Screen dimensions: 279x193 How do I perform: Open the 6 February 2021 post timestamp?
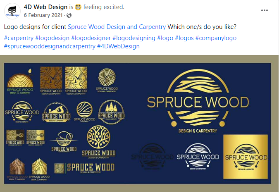point(43,15)
